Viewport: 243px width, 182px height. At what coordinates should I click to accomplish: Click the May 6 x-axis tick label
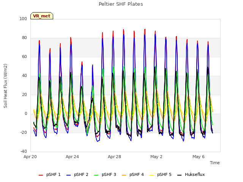[x=199, y=157]
